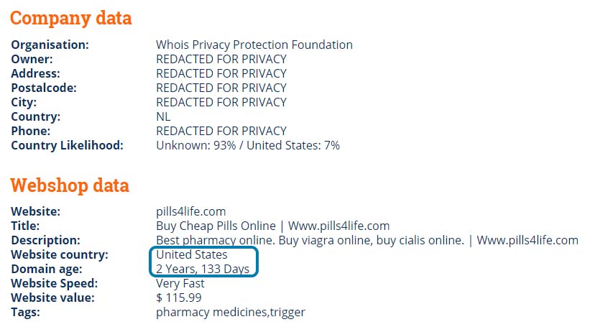This screenshot has height=327, width=590.
Task: Click the Webshop data heading
Action: [70, 185]
